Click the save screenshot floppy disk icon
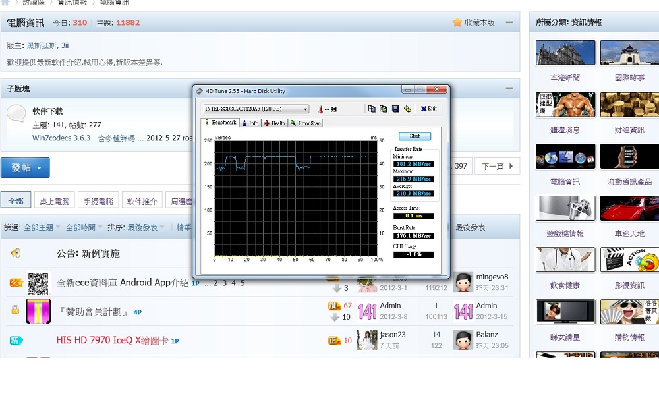Viewport: 659px width, 400px height. (x=395, y=109)
